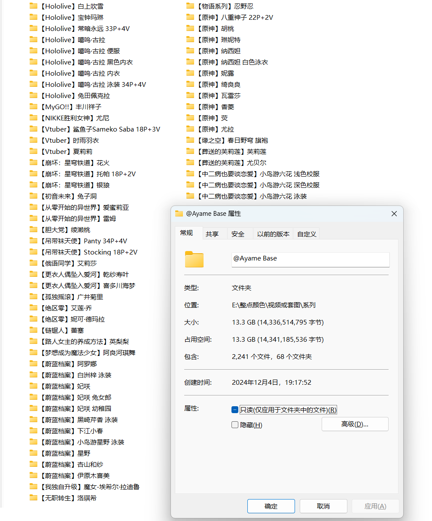Select the 【绝区零】艾莲·乔 folder icon

pyautogui.click(x=33, y=308)
